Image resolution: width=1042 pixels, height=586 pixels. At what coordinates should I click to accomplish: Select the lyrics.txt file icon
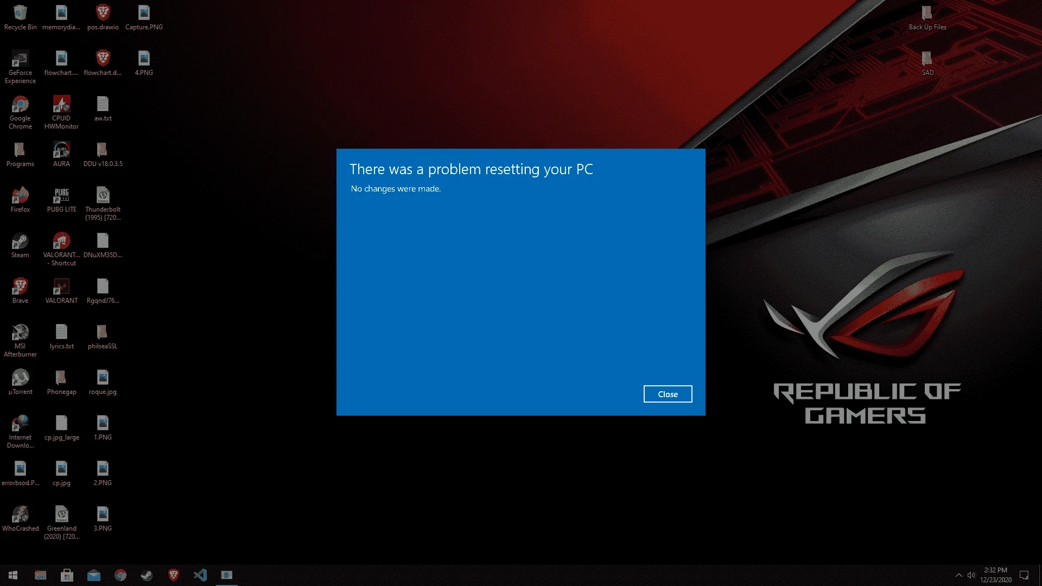(61, 337)
